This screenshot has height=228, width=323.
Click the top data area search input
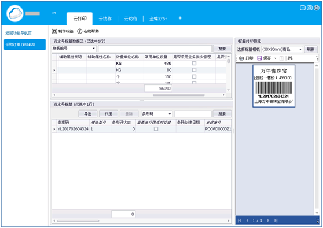coord(155,49)
